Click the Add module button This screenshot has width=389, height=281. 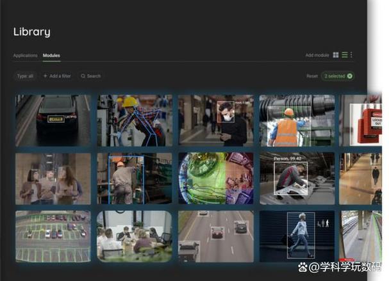(x=317, y=56)
